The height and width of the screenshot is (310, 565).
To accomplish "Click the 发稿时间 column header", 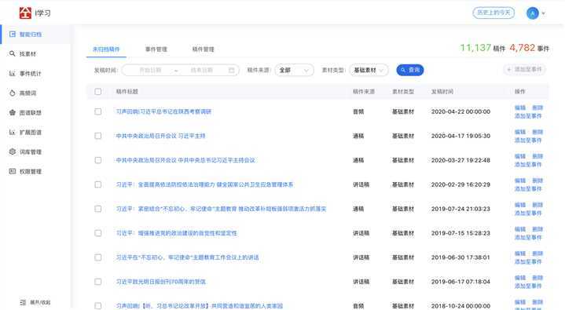I will [x=442, y=92].
